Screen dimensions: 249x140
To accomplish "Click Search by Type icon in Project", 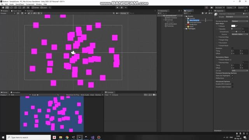I will coord(203,13).
